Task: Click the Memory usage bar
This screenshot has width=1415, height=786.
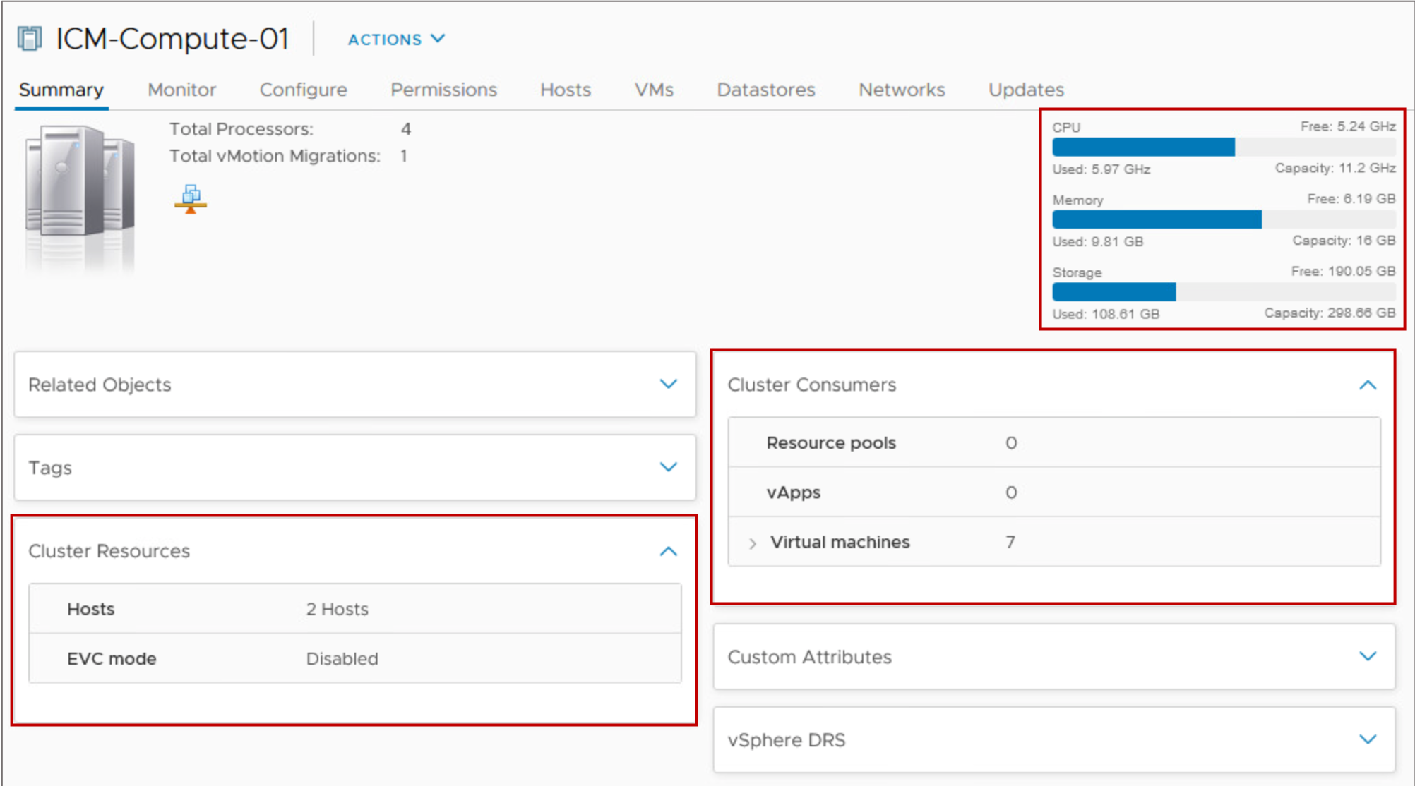Action: point(1224,219)
